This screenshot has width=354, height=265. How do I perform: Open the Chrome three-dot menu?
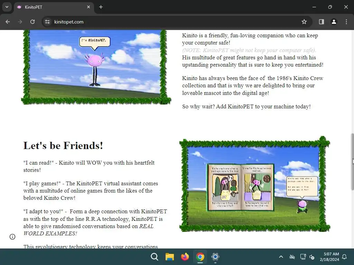click(346, 22)
